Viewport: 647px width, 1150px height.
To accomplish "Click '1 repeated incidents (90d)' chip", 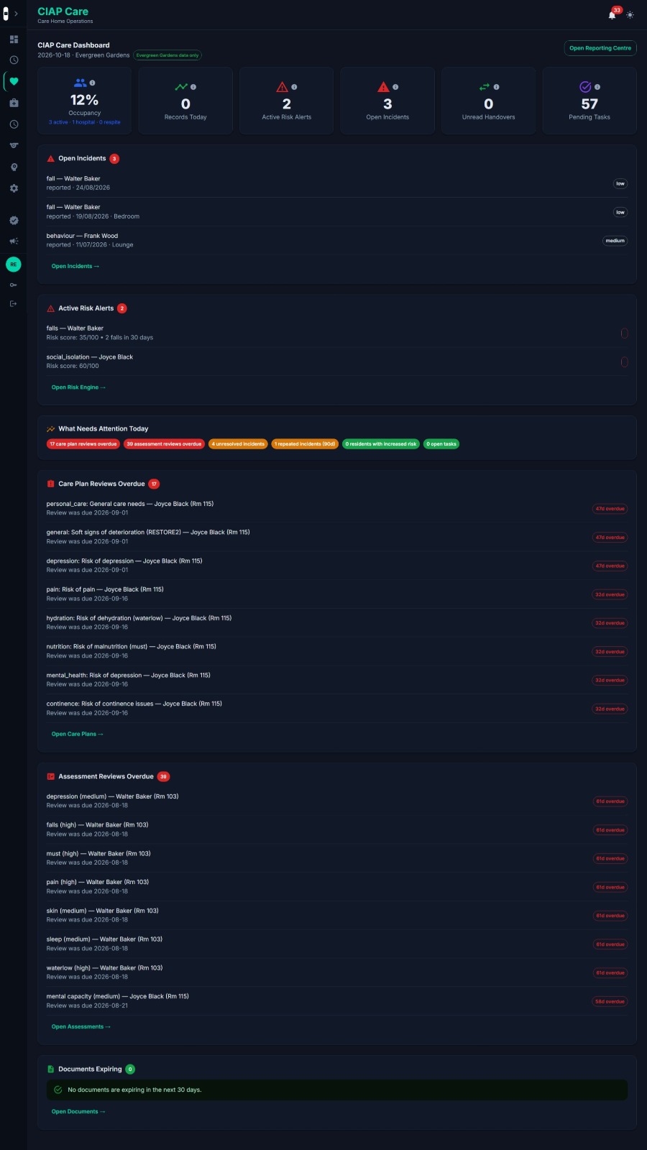I will point(305,444).
